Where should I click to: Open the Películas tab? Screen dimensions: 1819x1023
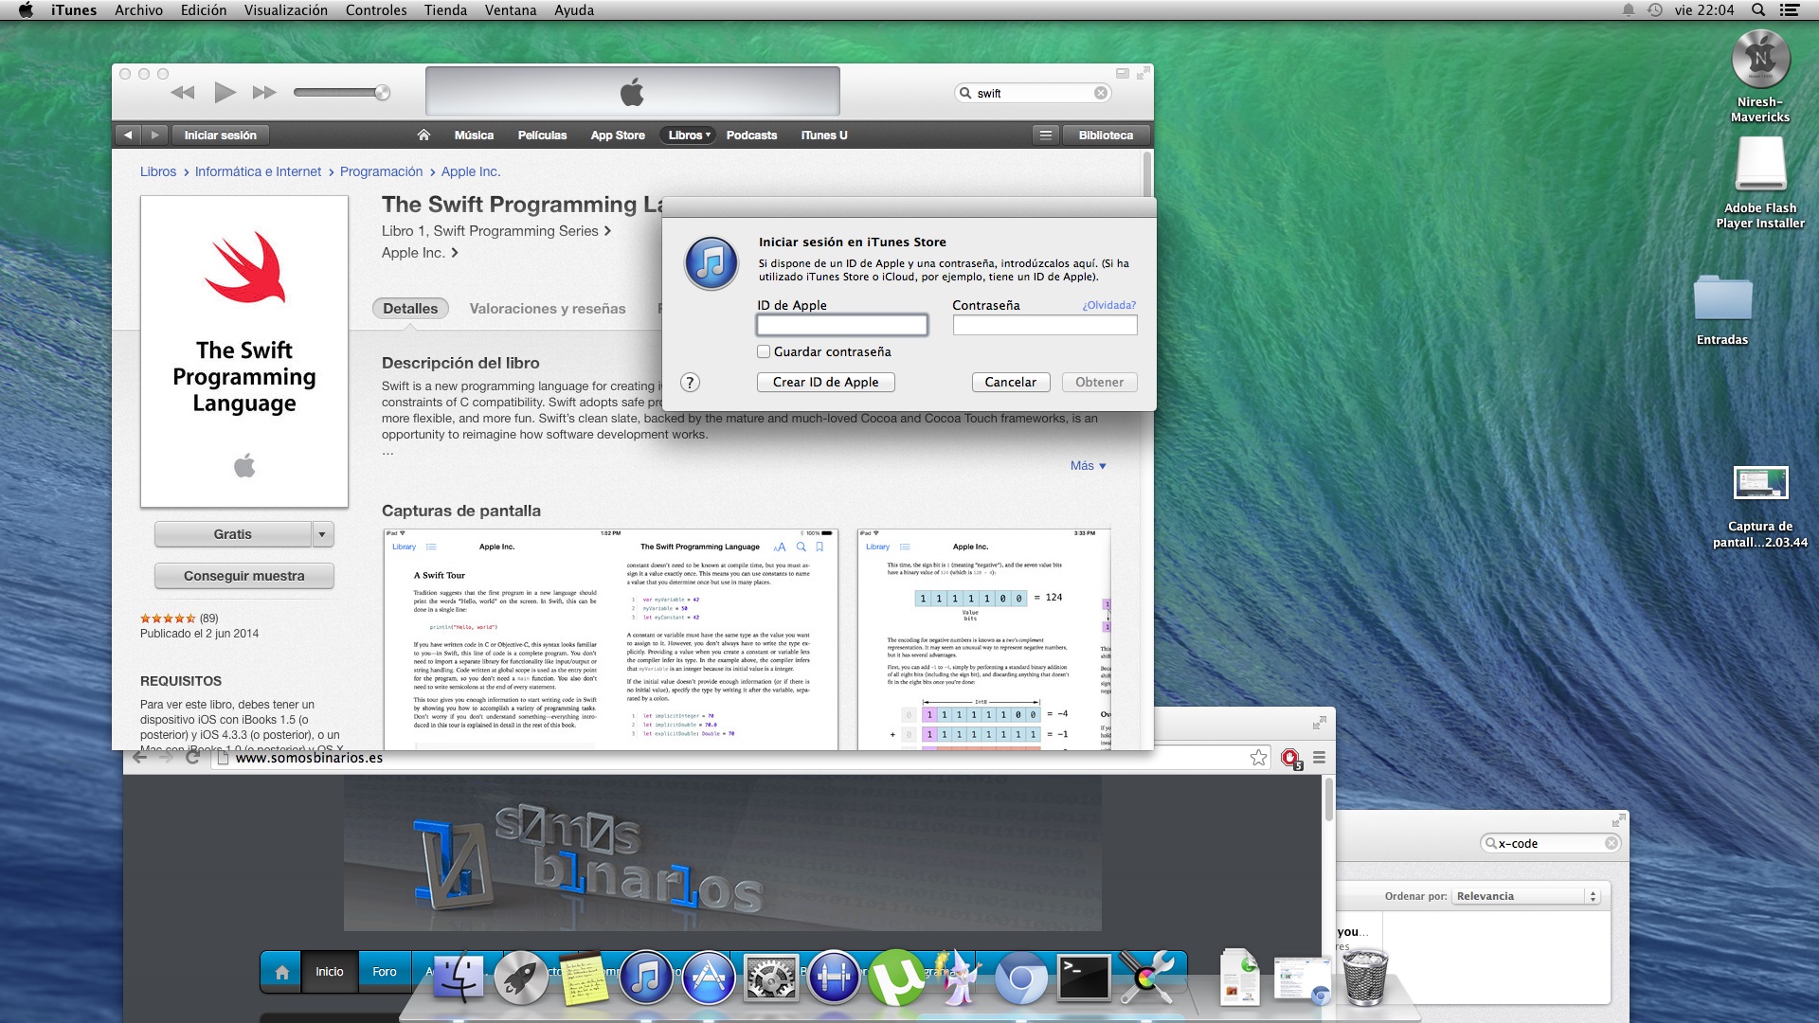[542, 135]
